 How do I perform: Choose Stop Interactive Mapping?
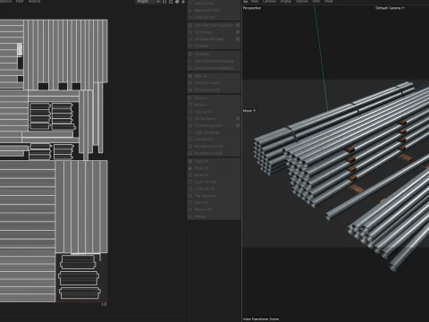(x=214, y=68)
